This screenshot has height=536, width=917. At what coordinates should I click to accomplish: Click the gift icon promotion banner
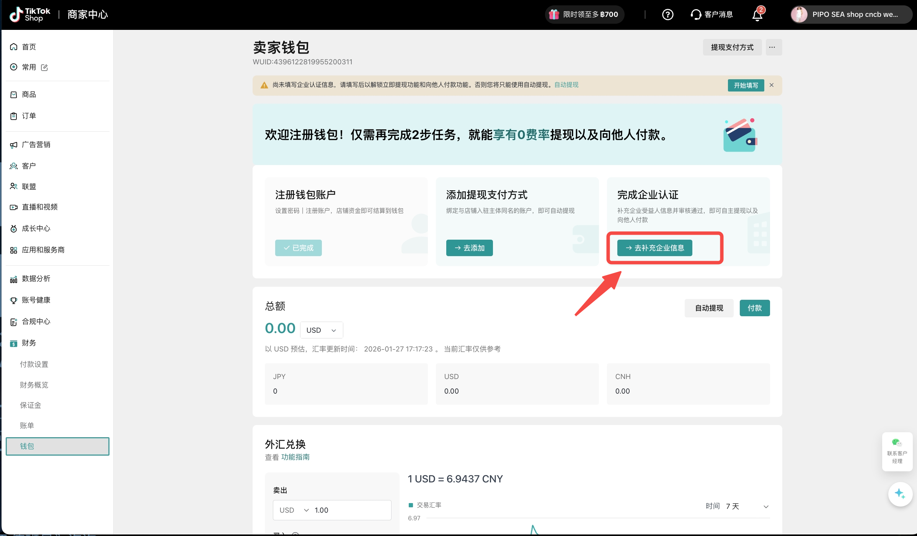click(x=554, y=15)
